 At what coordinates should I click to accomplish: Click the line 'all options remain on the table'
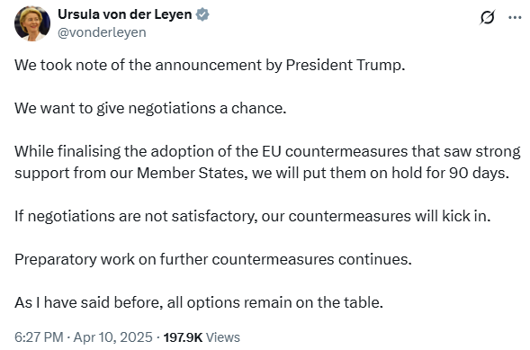click(199, 302)
